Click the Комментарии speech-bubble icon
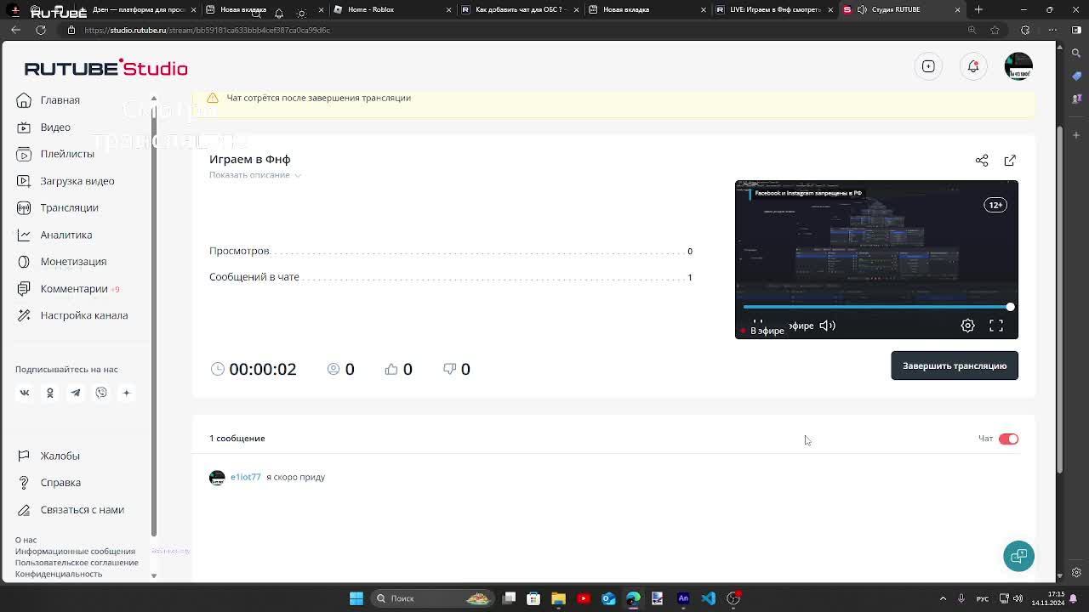Viewport: 1089px width, 612px height. [x=24, y=289]
